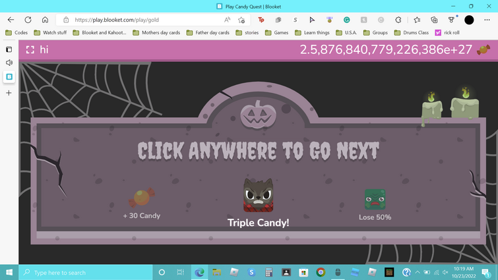Open Skype from taskbar
This screenshot has width=498, height=280.
(251, 272)
